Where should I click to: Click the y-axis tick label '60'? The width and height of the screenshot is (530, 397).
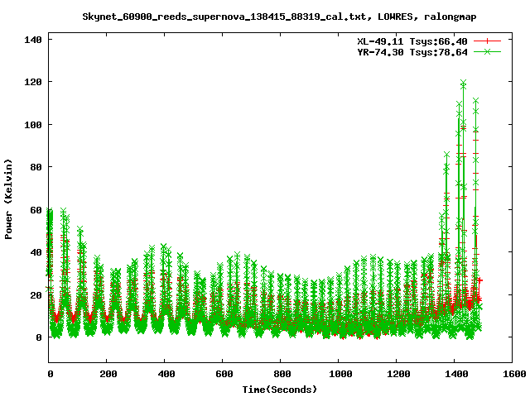pyautogui.click(x=36, y=210)
